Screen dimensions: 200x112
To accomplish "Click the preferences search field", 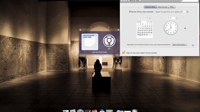I will pyautogui.click(x=189, y=1).
